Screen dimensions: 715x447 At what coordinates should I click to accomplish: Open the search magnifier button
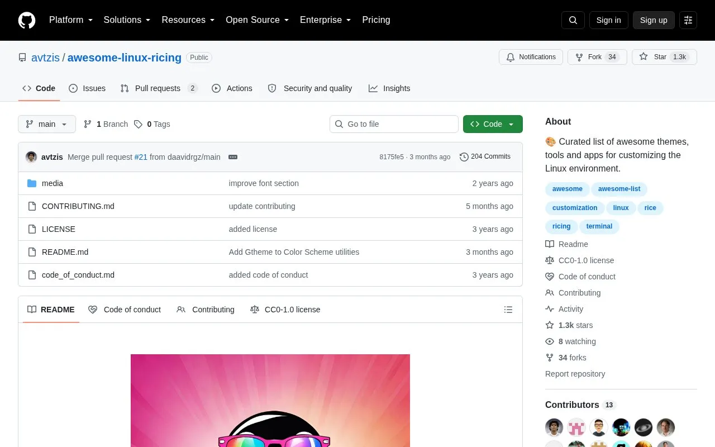click(573, 20)
